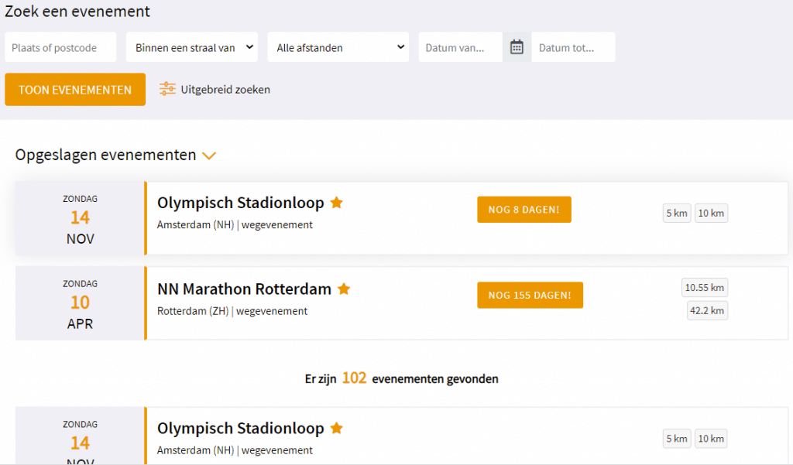Click the NOG 8 DAGEN! badge
Image resolution: width=793 pixels, height=465 pixels.
pyautogui.click(x=524, y=209)
